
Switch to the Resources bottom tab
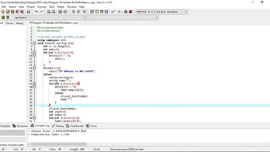(x=20, y=126)
